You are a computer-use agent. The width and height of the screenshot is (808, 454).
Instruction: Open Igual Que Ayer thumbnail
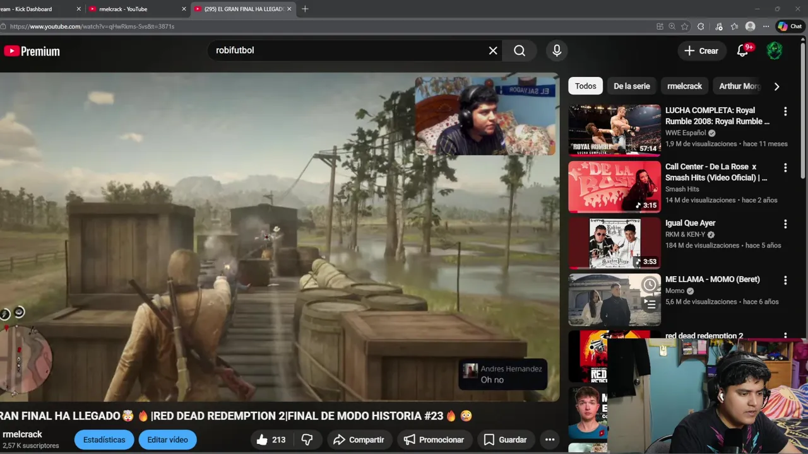tap(614, 243)
